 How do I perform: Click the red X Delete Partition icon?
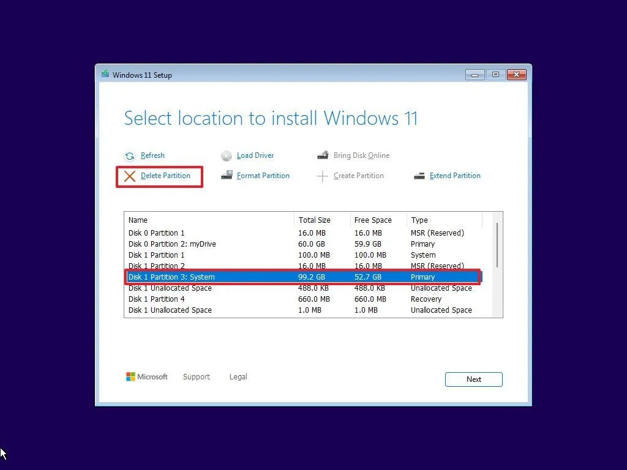point(129,176)
